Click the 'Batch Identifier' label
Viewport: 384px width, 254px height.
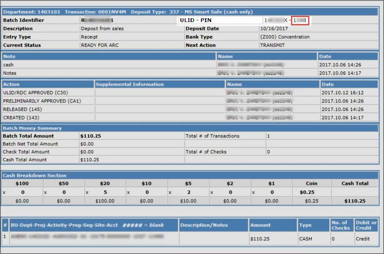23,20
